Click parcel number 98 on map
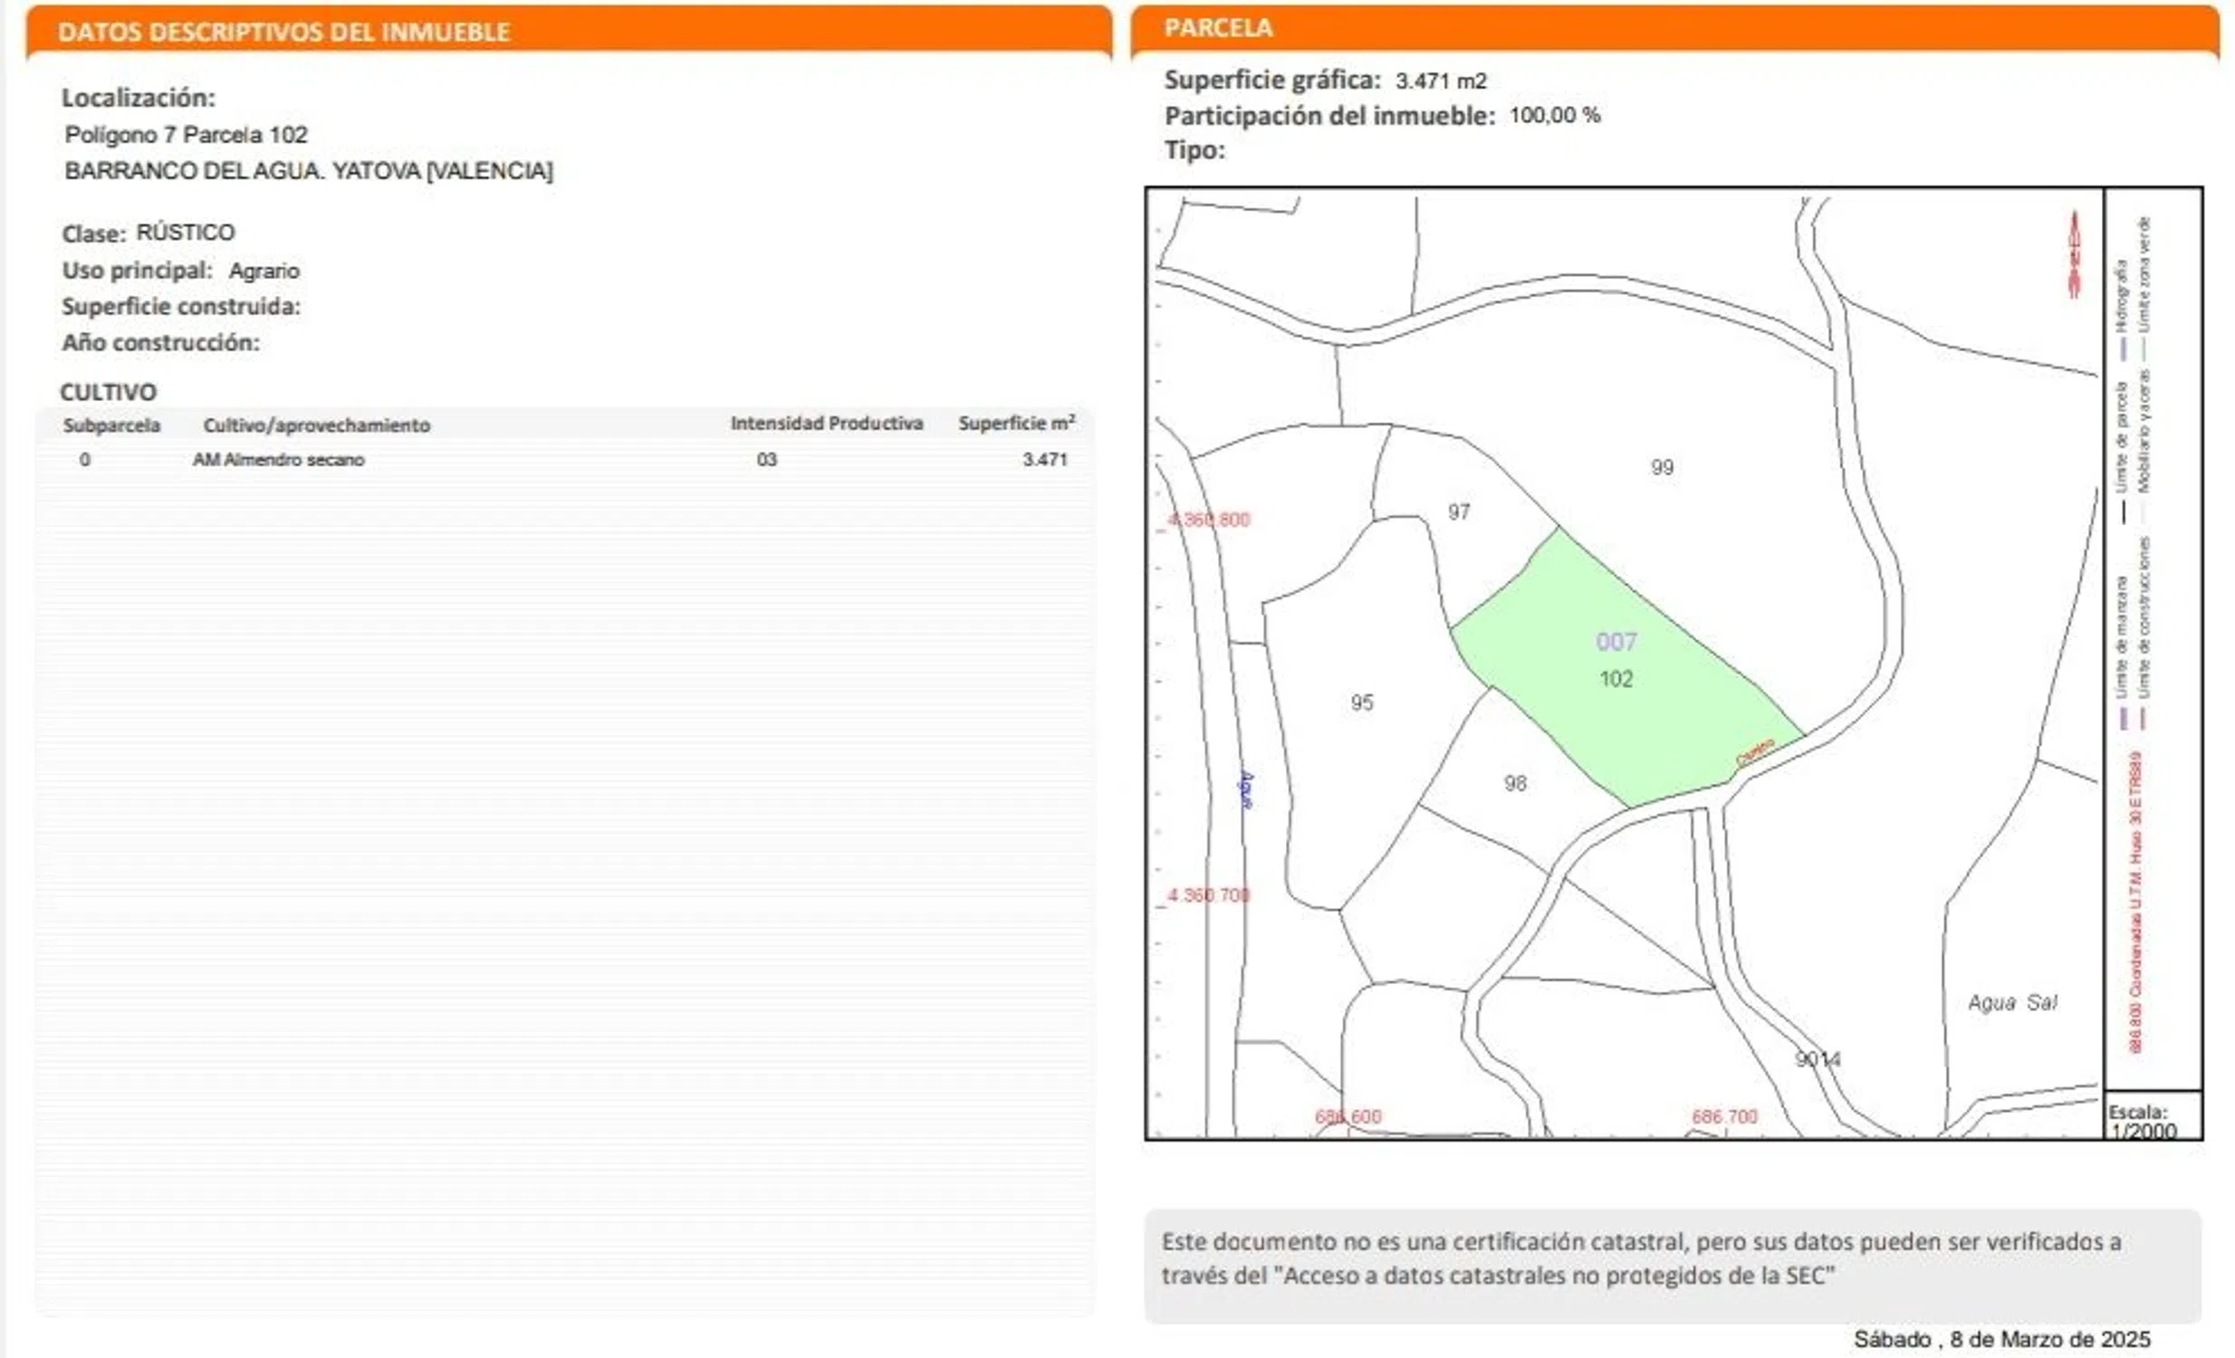 point(1515,783)
